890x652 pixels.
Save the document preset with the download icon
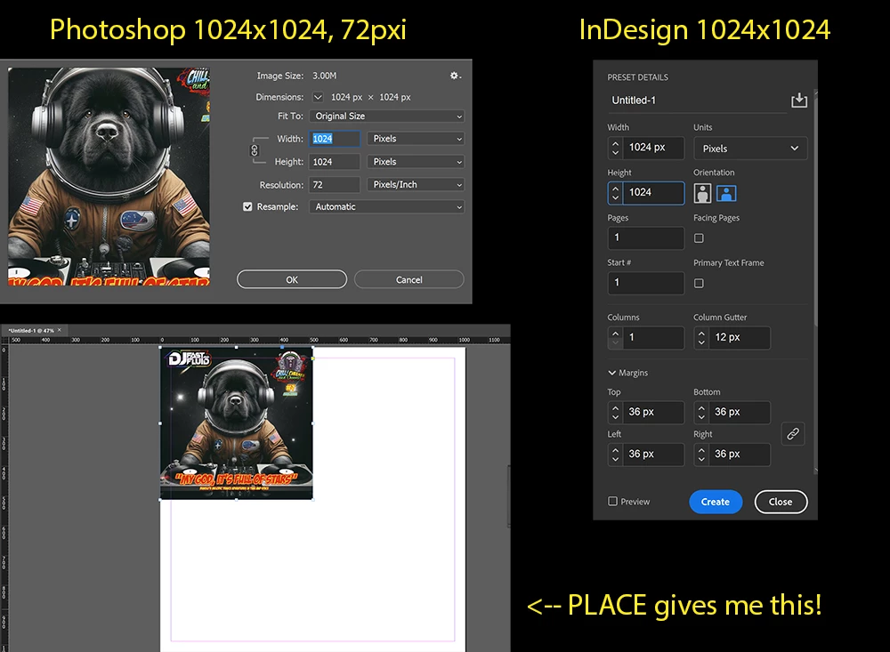point(799,100)
